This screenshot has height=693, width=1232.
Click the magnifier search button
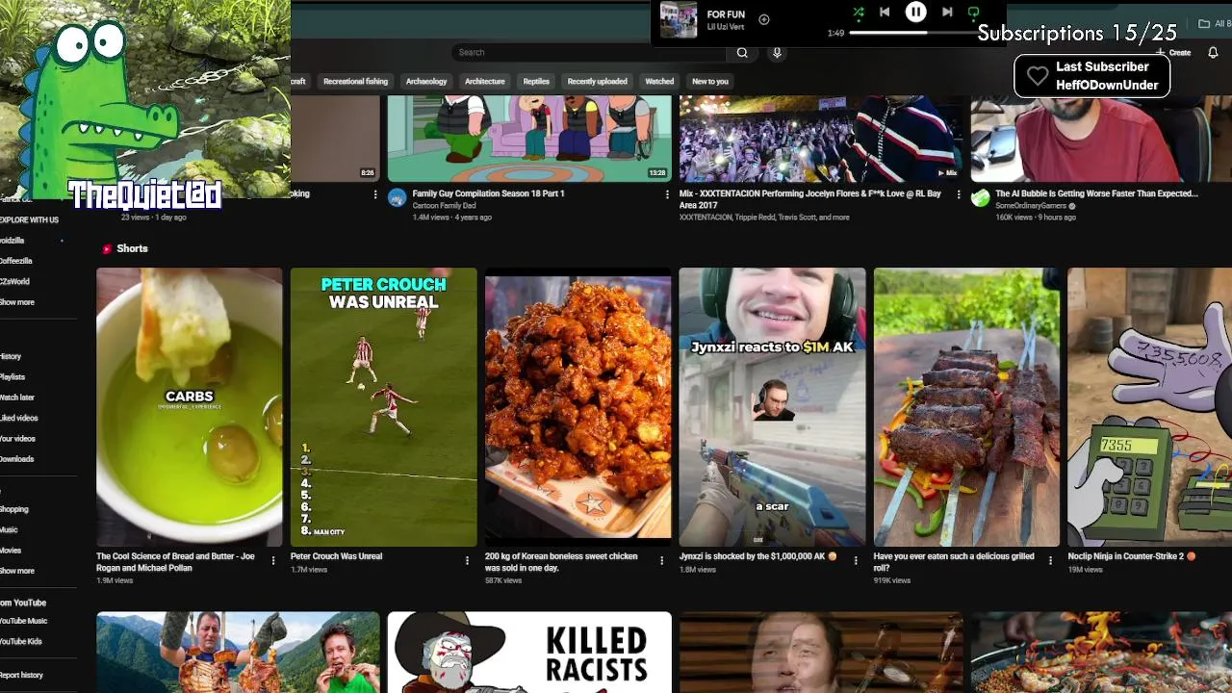742,52
